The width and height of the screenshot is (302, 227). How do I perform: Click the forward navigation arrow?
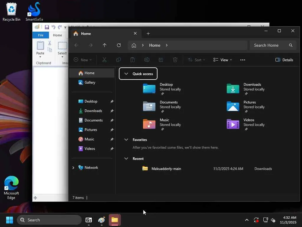click(x=91, y=45)
